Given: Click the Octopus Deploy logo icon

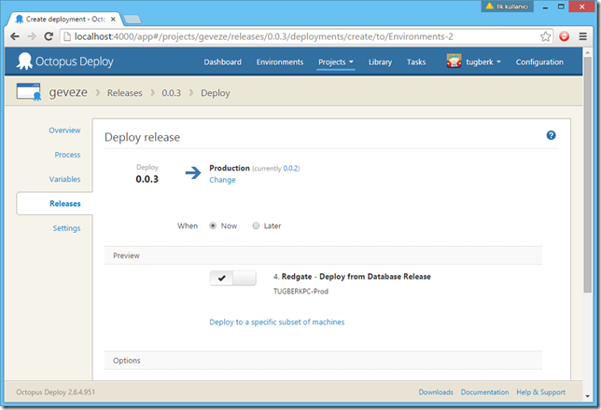Looking at the screenshot, I should 24,61.
